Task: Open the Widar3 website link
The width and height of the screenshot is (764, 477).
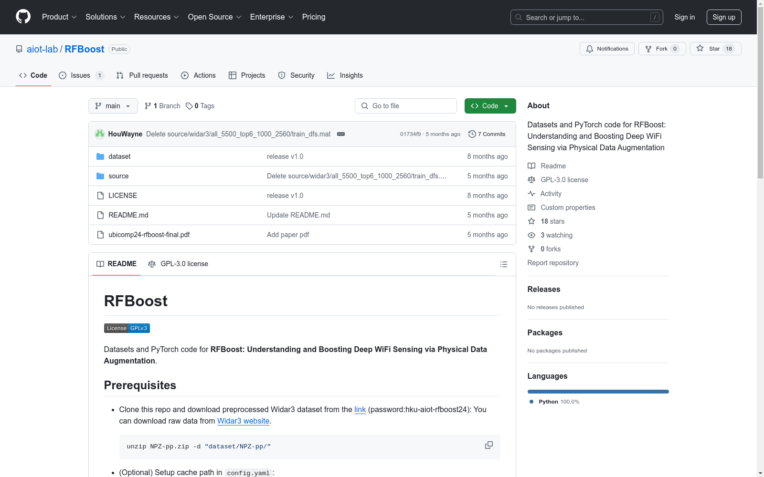Action: click(x=244, y=421)
